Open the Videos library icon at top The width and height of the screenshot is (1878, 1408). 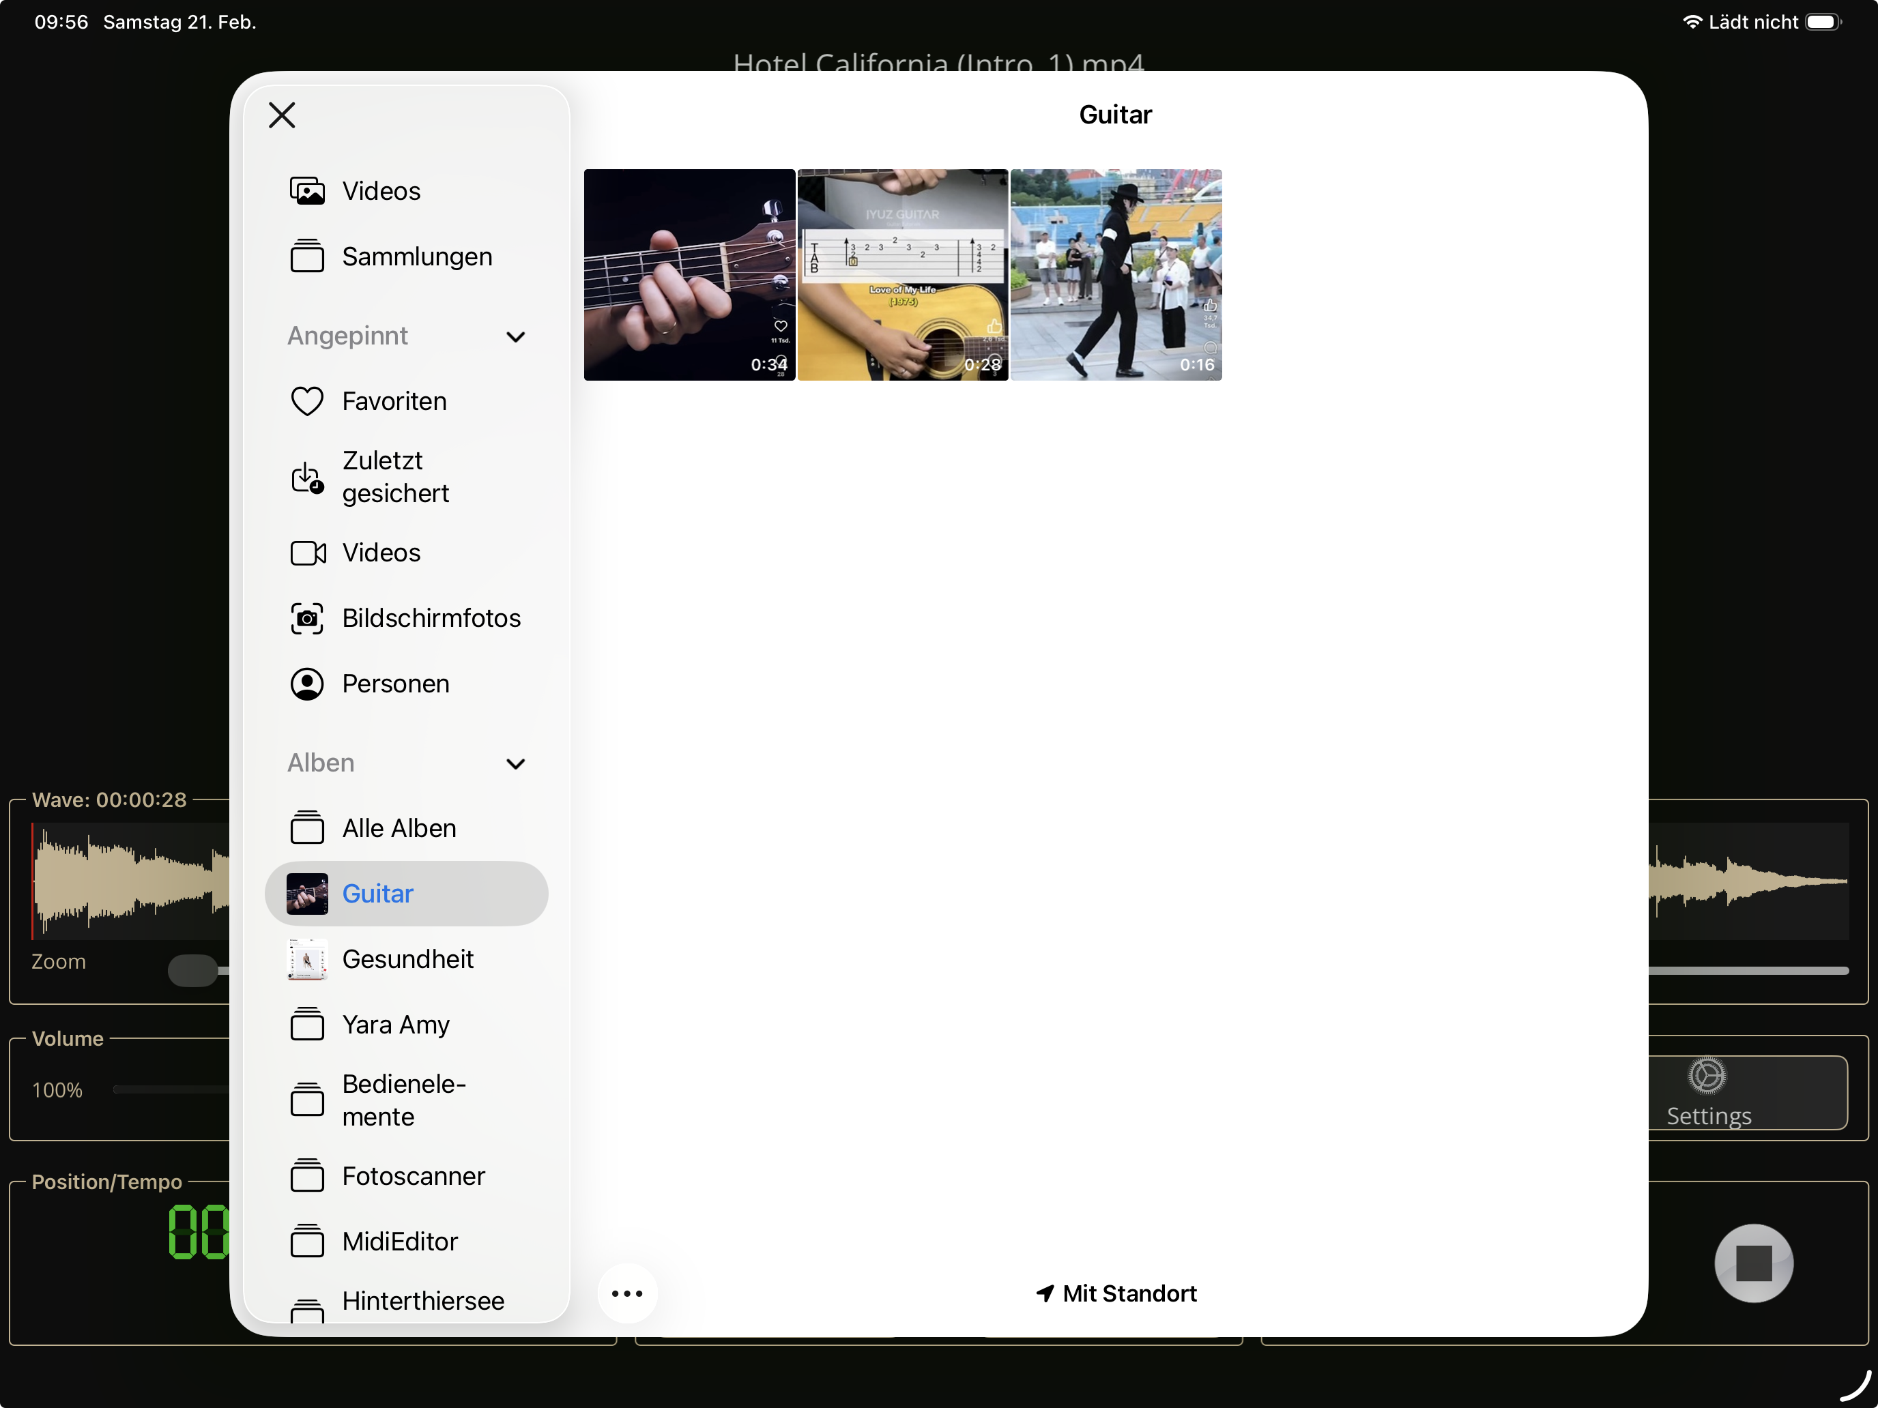coord(306,191)
